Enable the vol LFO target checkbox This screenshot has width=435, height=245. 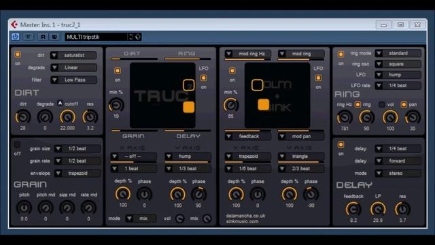click(x=382, y=104)
